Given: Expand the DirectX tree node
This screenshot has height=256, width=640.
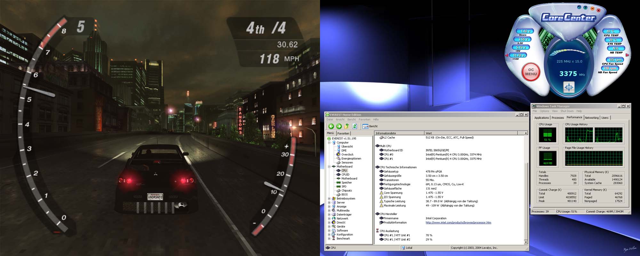Looking at the screenshot, I should [329, 222].
